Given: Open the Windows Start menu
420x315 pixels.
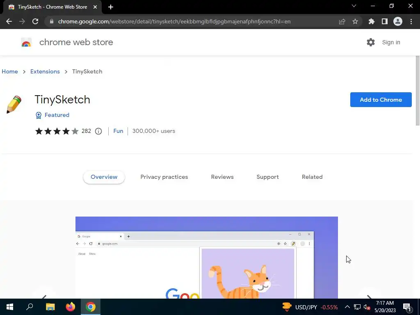Looking at the screenshot, I should (x=10, y=307).
